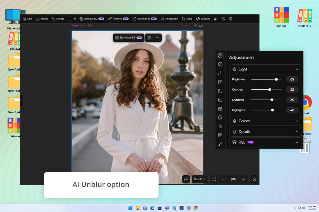Click Contrast value field 22
This screenshot has height=212, width=319.
pos(292,90)
